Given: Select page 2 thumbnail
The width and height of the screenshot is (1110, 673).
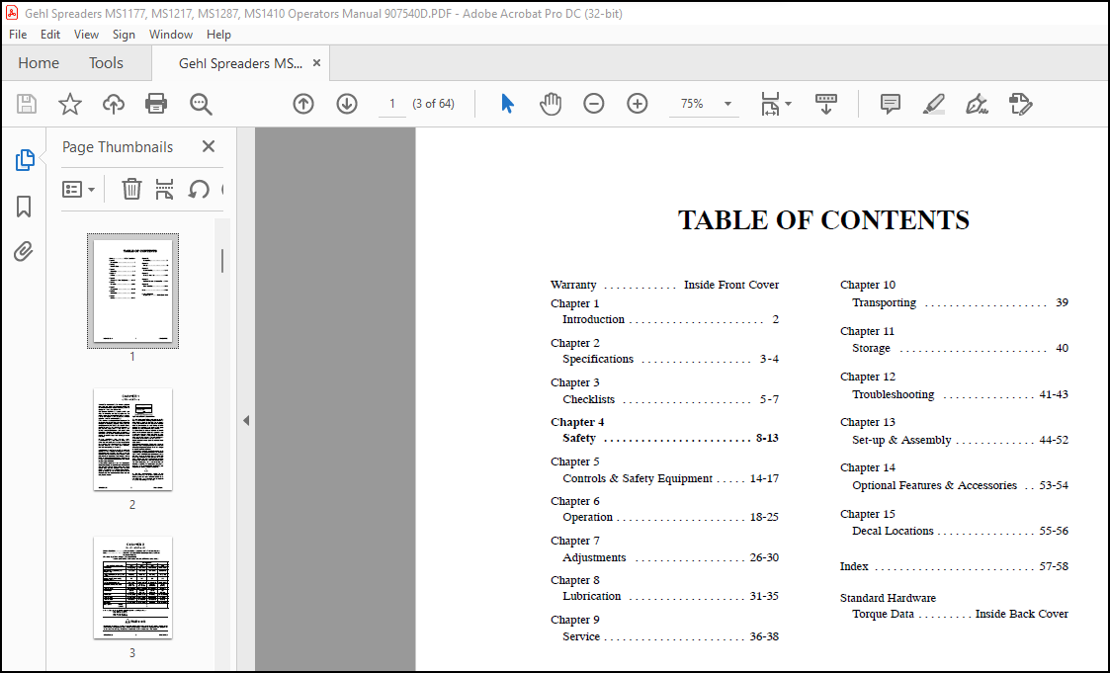Looking at the screenshot, I should (x=133, y=439).
